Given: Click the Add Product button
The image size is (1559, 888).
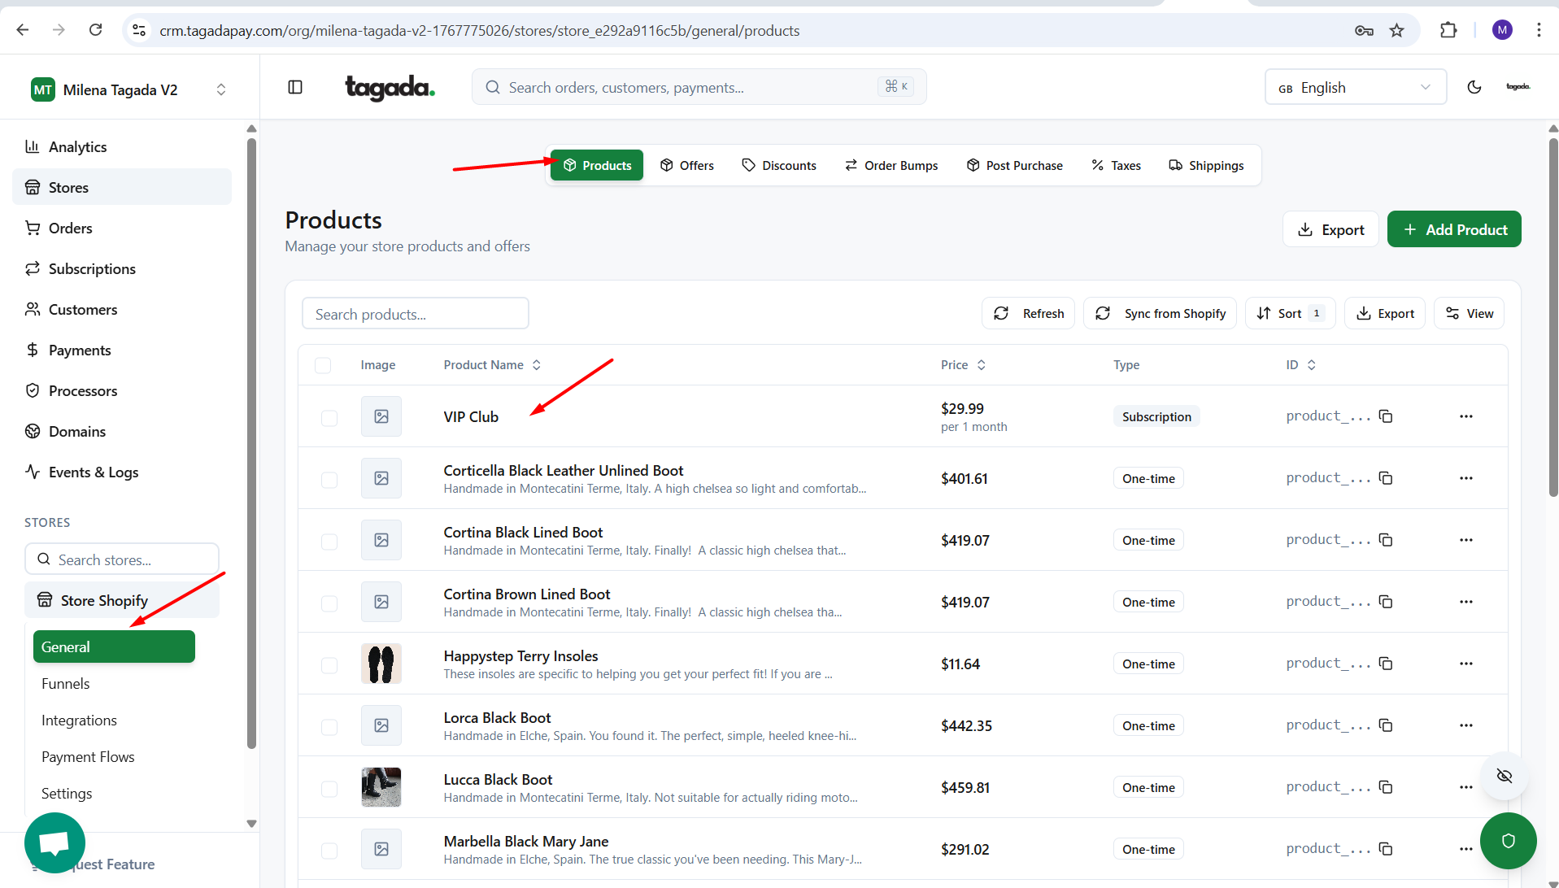Looking at the screenshot, I should coord(1453,229).
